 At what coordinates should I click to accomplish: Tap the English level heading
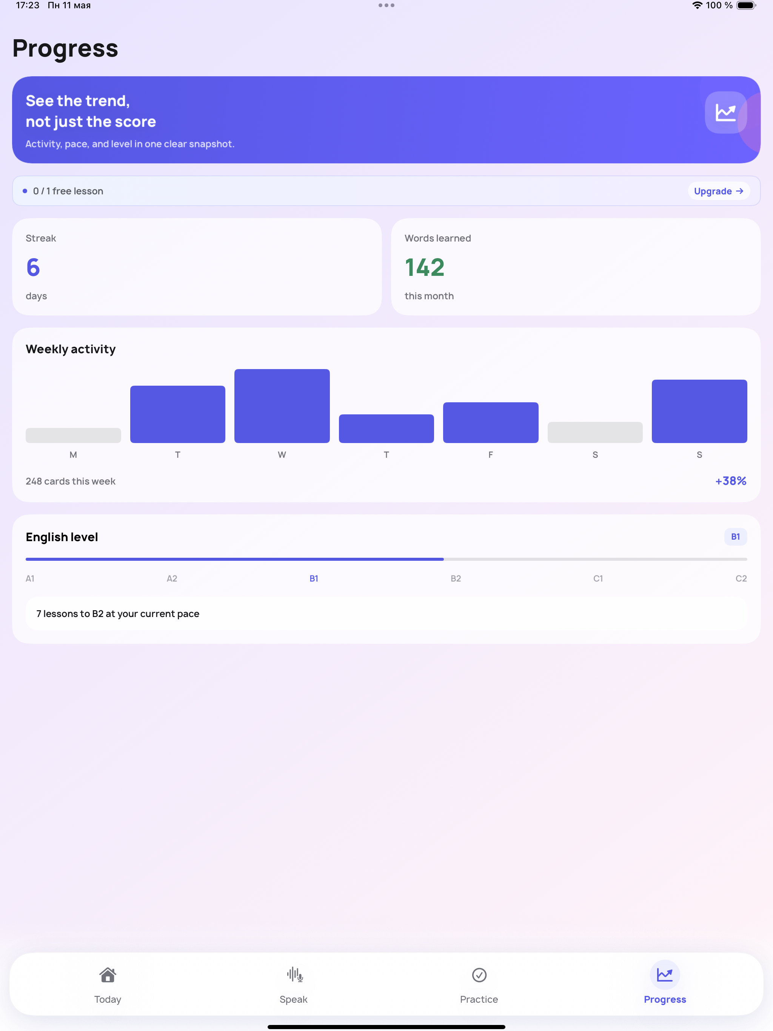[x=62, y=537]
